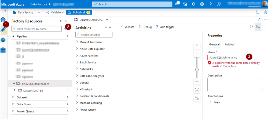Viewport: 268px width, 120px height.
Task: Expand the Power Query resources section
Action: 13,111
